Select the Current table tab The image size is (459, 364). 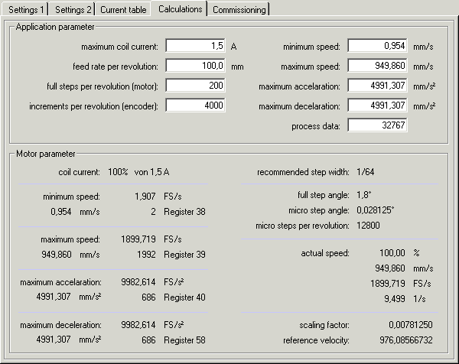coord(123,10)
